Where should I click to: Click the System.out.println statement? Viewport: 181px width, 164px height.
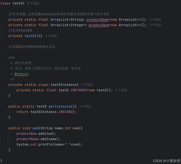(x=49, y=144)
